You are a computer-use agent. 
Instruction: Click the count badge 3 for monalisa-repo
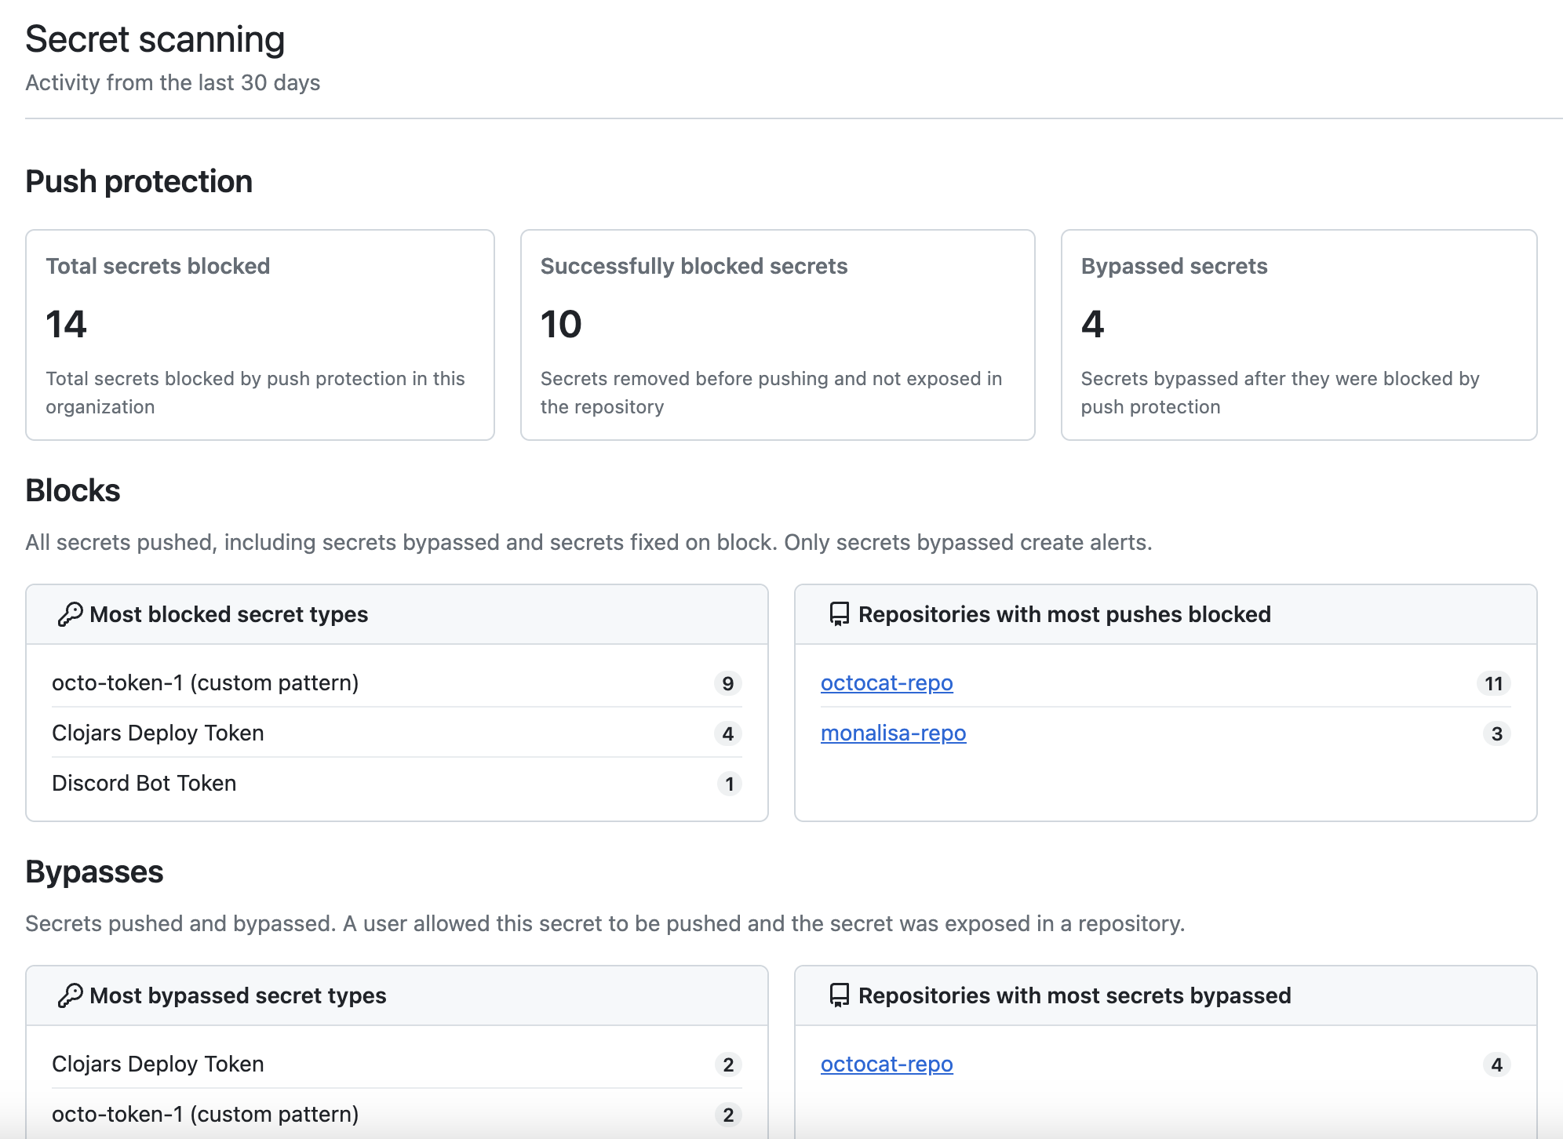click(x=1496, y=734)
